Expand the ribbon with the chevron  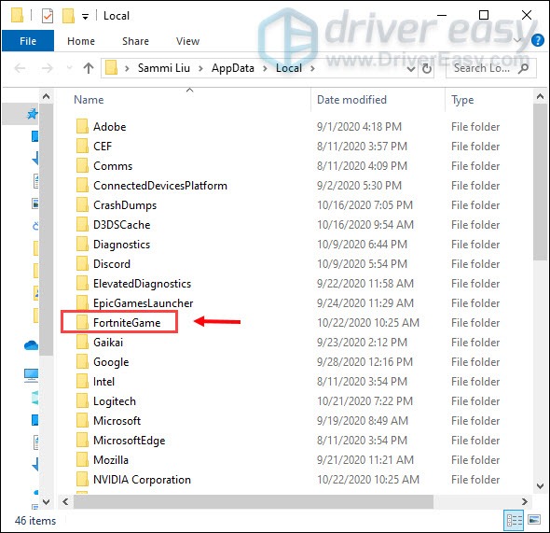pos(517,40)
